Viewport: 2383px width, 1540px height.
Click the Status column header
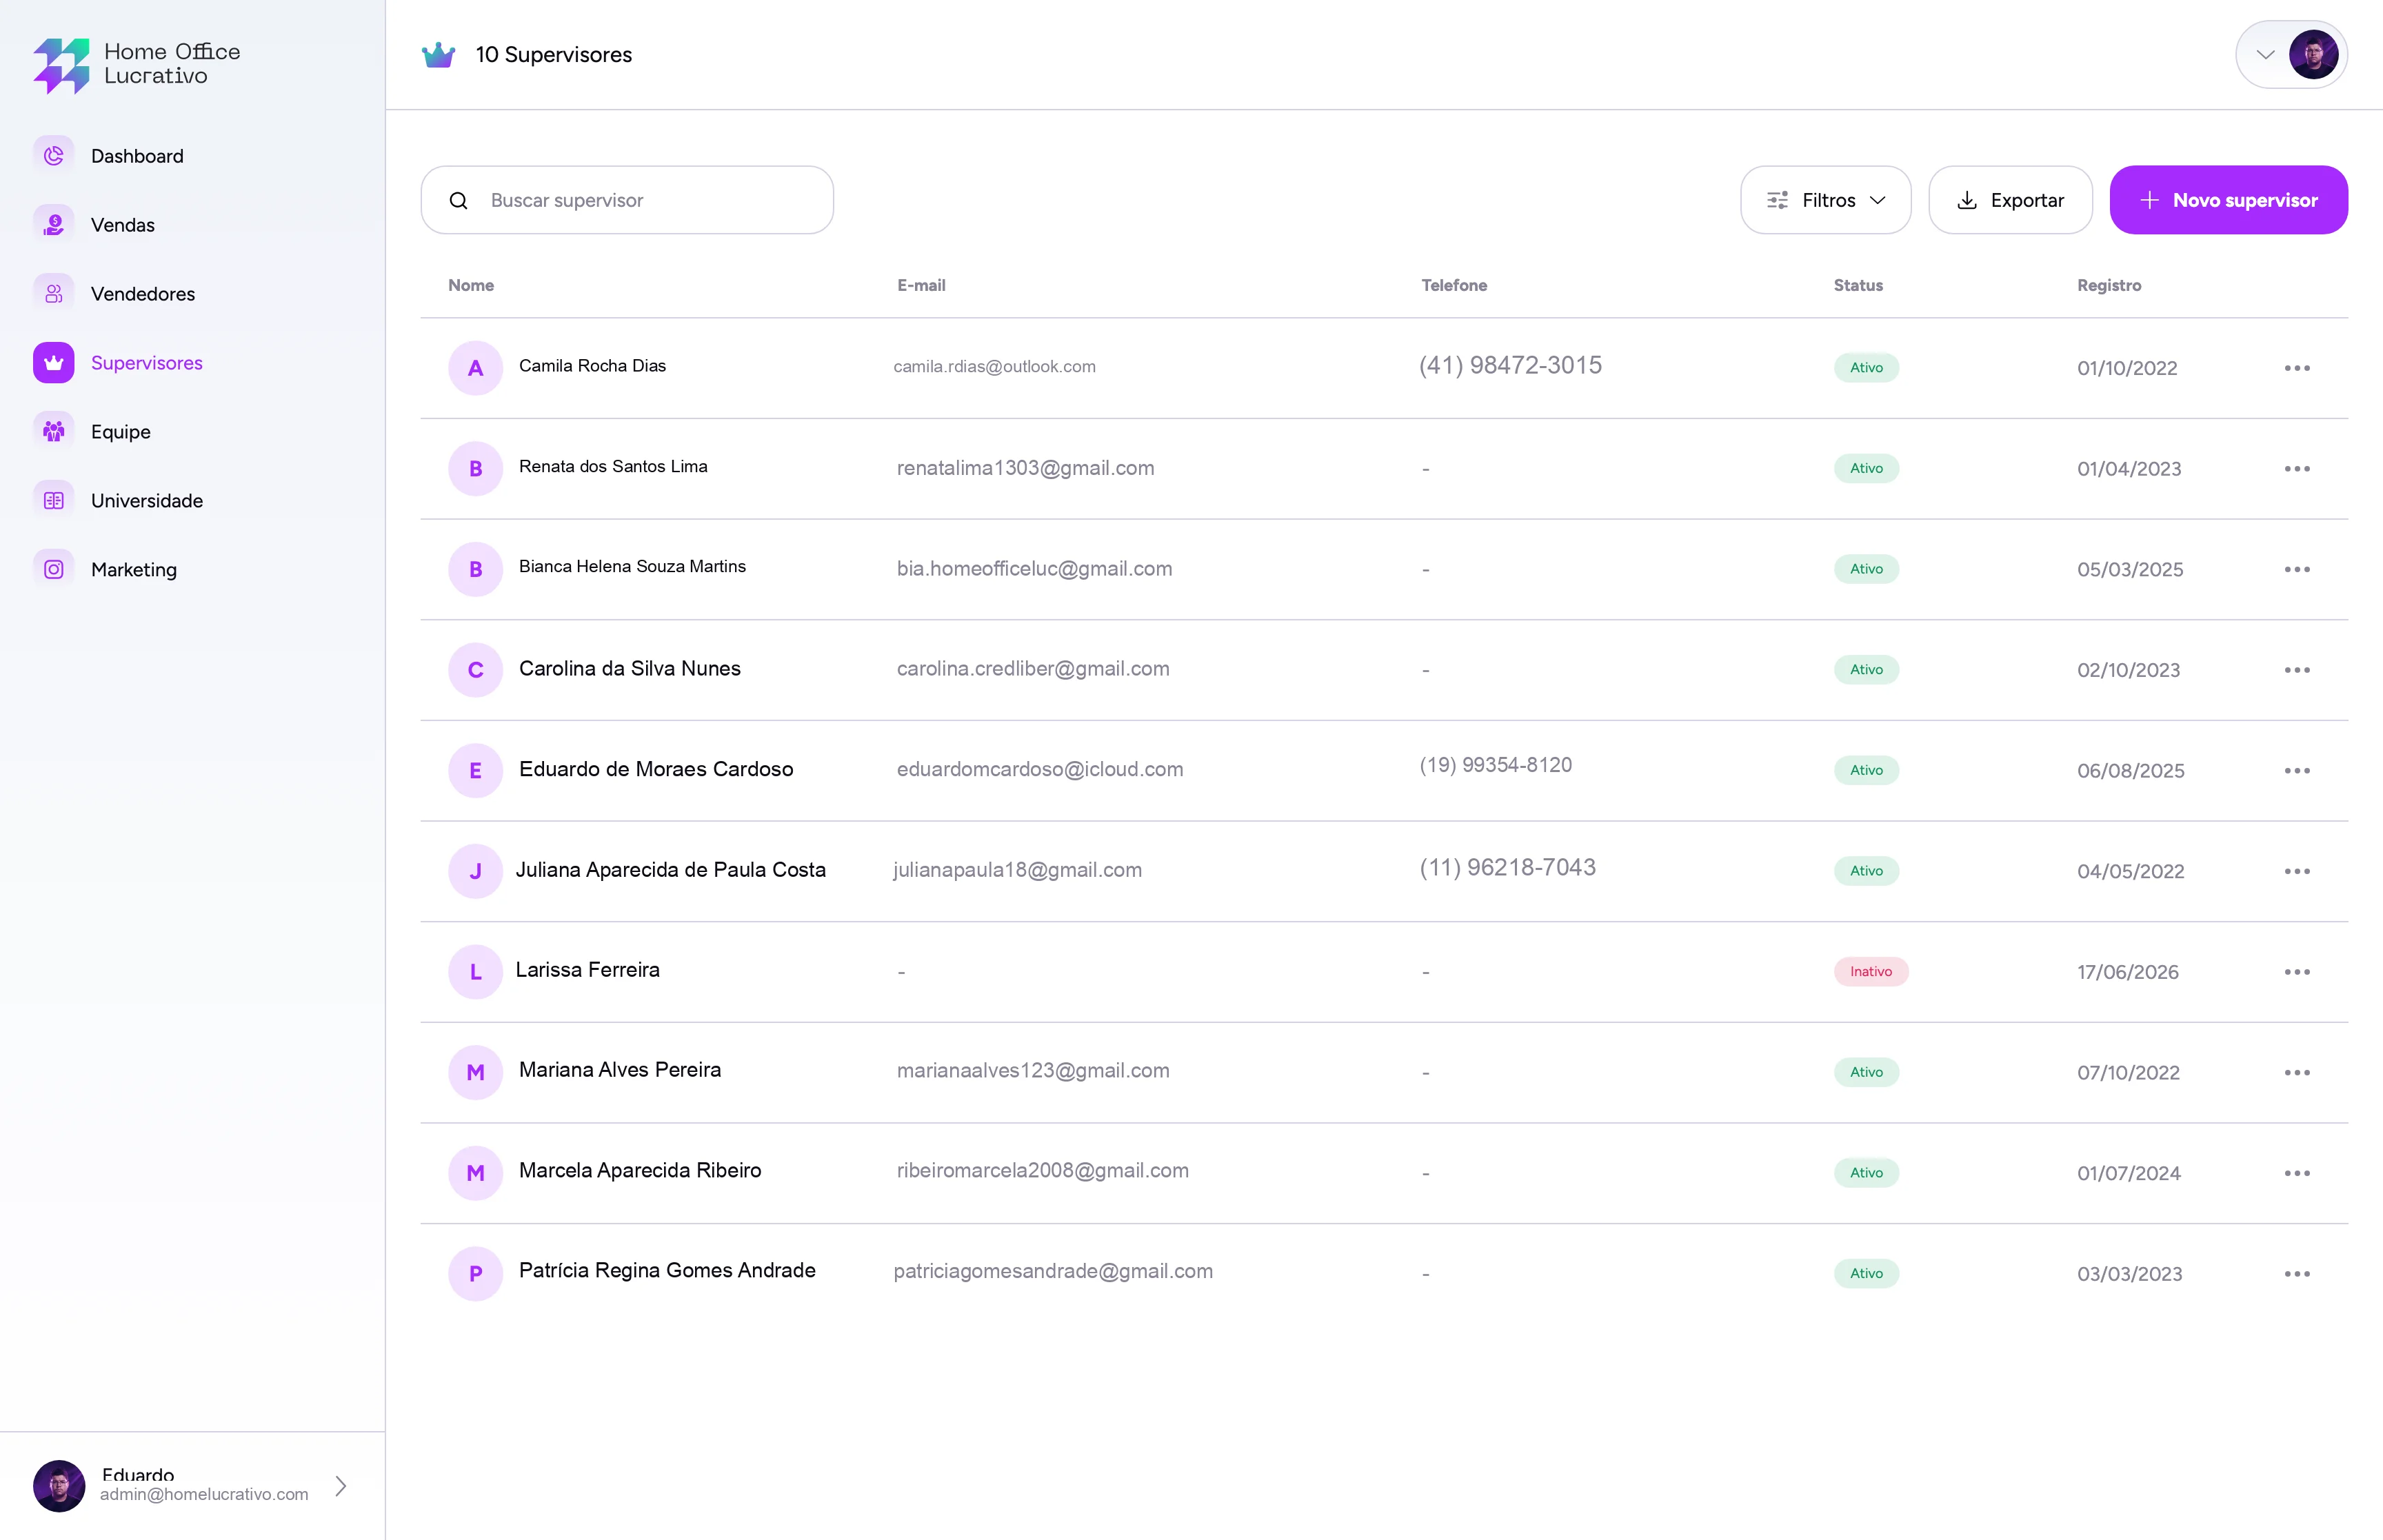(x=1858, y=285)
